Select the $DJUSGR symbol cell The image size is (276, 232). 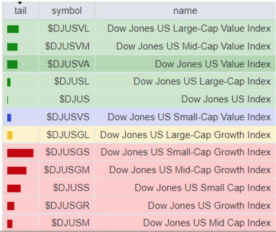(68, 206)
